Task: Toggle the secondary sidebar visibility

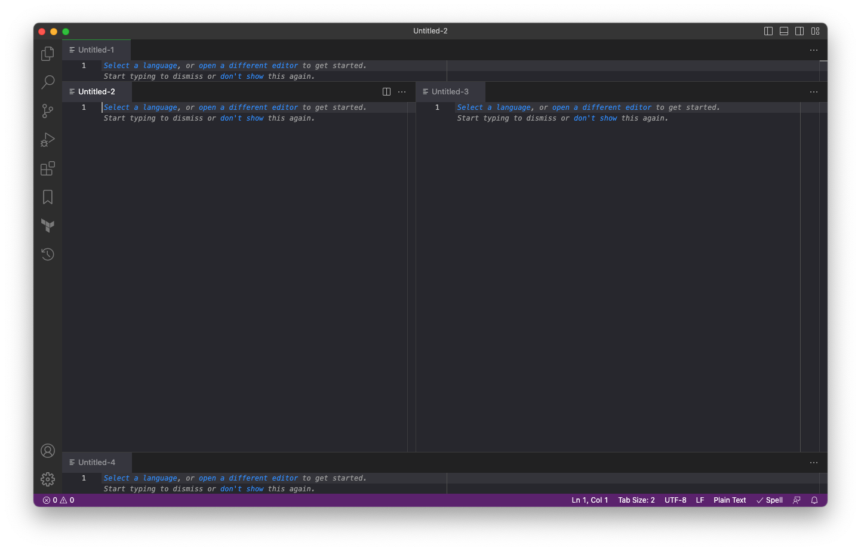Action: (799, 30)
